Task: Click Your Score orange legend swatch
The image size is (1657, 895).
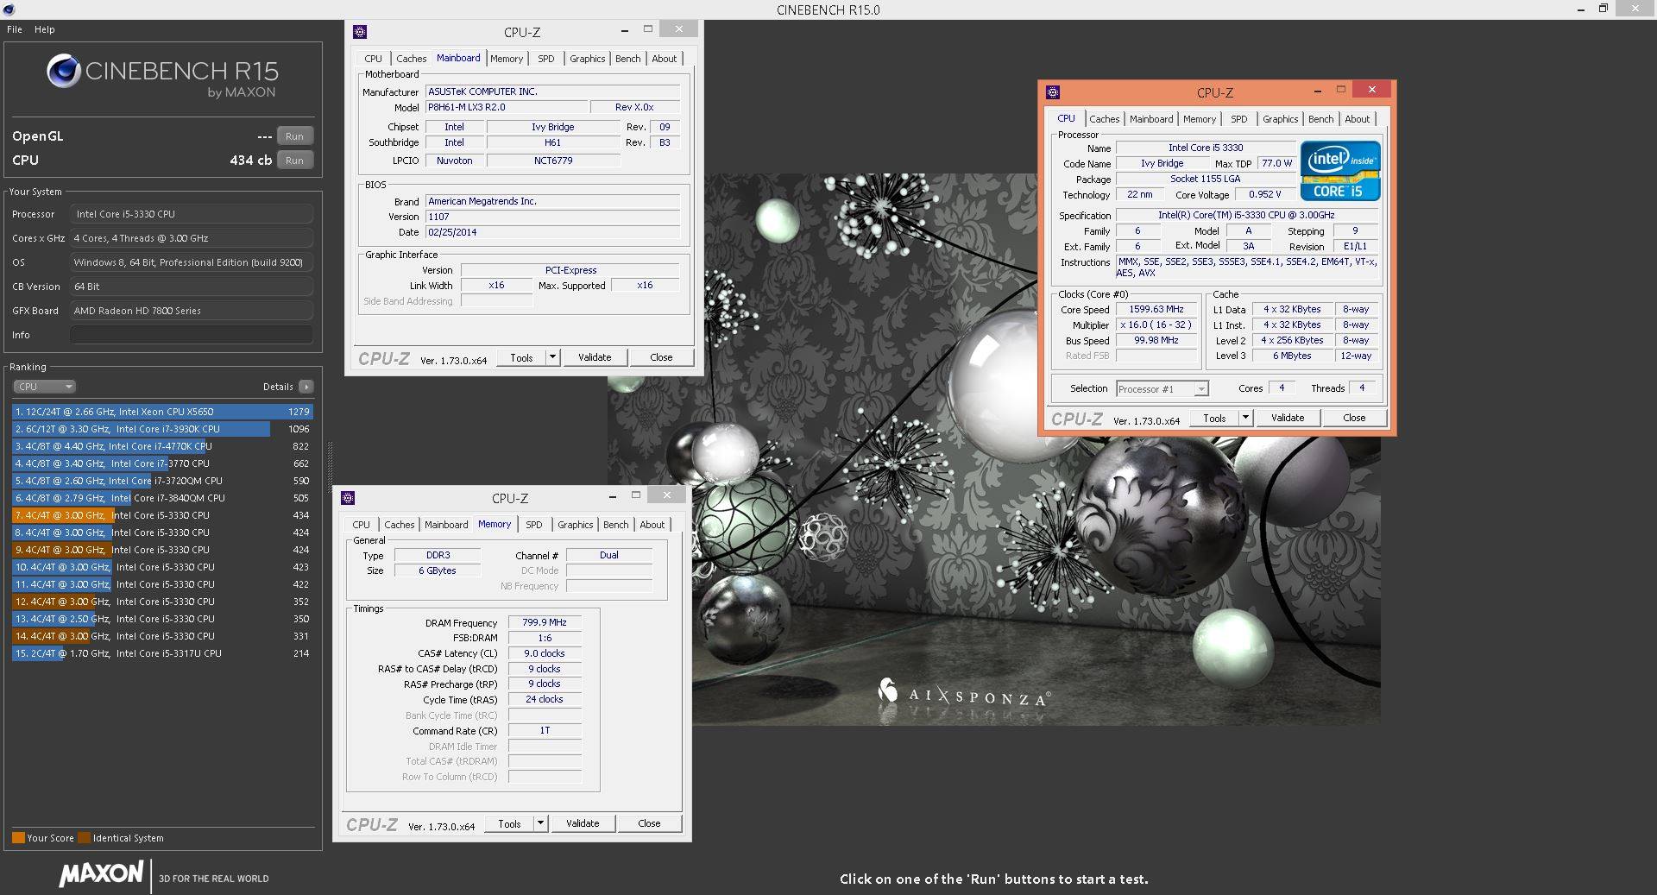Action: point(18,838)
